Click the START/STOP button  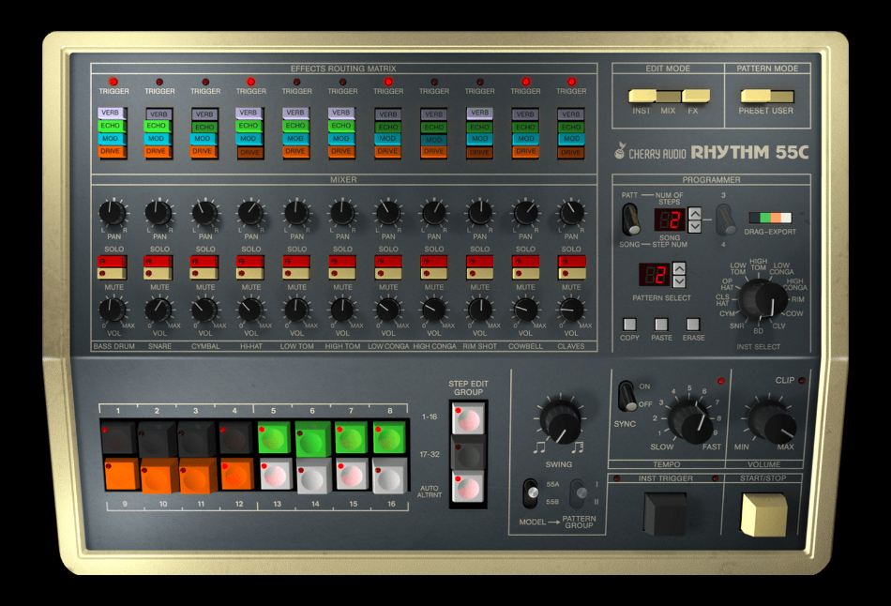tap(763, 514)
